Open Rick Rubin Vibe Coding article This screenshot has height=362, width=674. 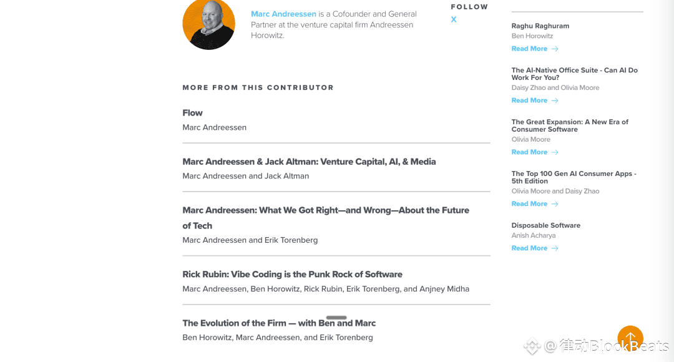click(x=292, y=275)
